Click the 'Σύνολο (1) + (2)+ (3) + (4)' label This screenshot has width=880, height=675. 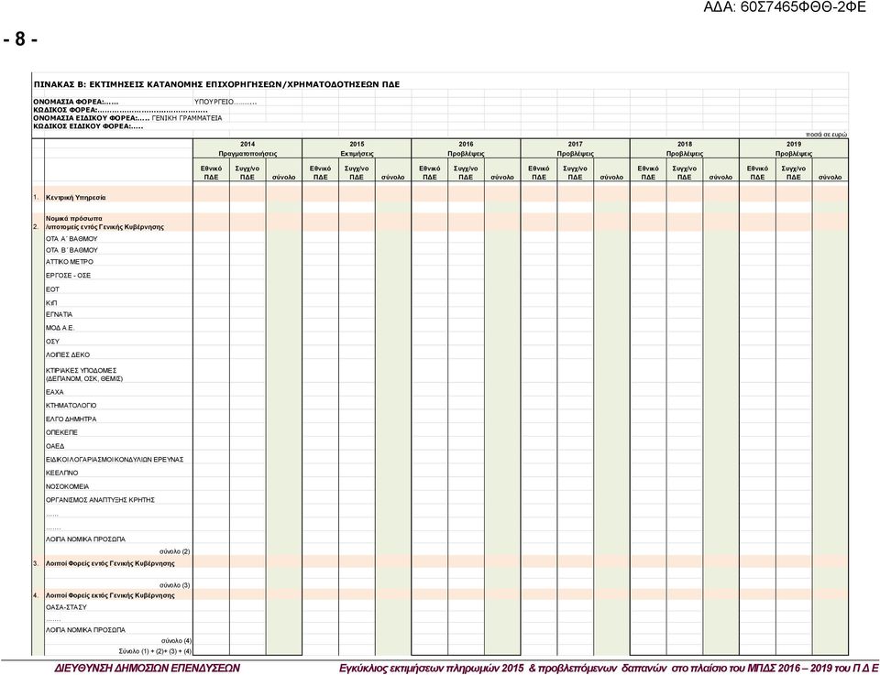[155, 651]
